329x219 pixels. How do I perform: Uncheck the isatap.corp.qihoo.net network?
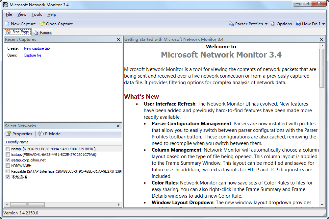tap(8, 160)
